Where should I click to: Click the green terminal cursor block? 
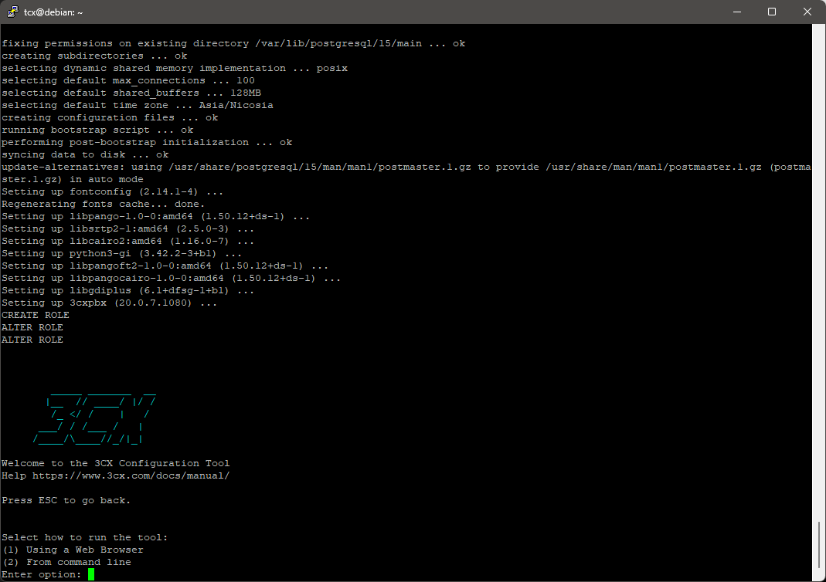tap(90, 574)
